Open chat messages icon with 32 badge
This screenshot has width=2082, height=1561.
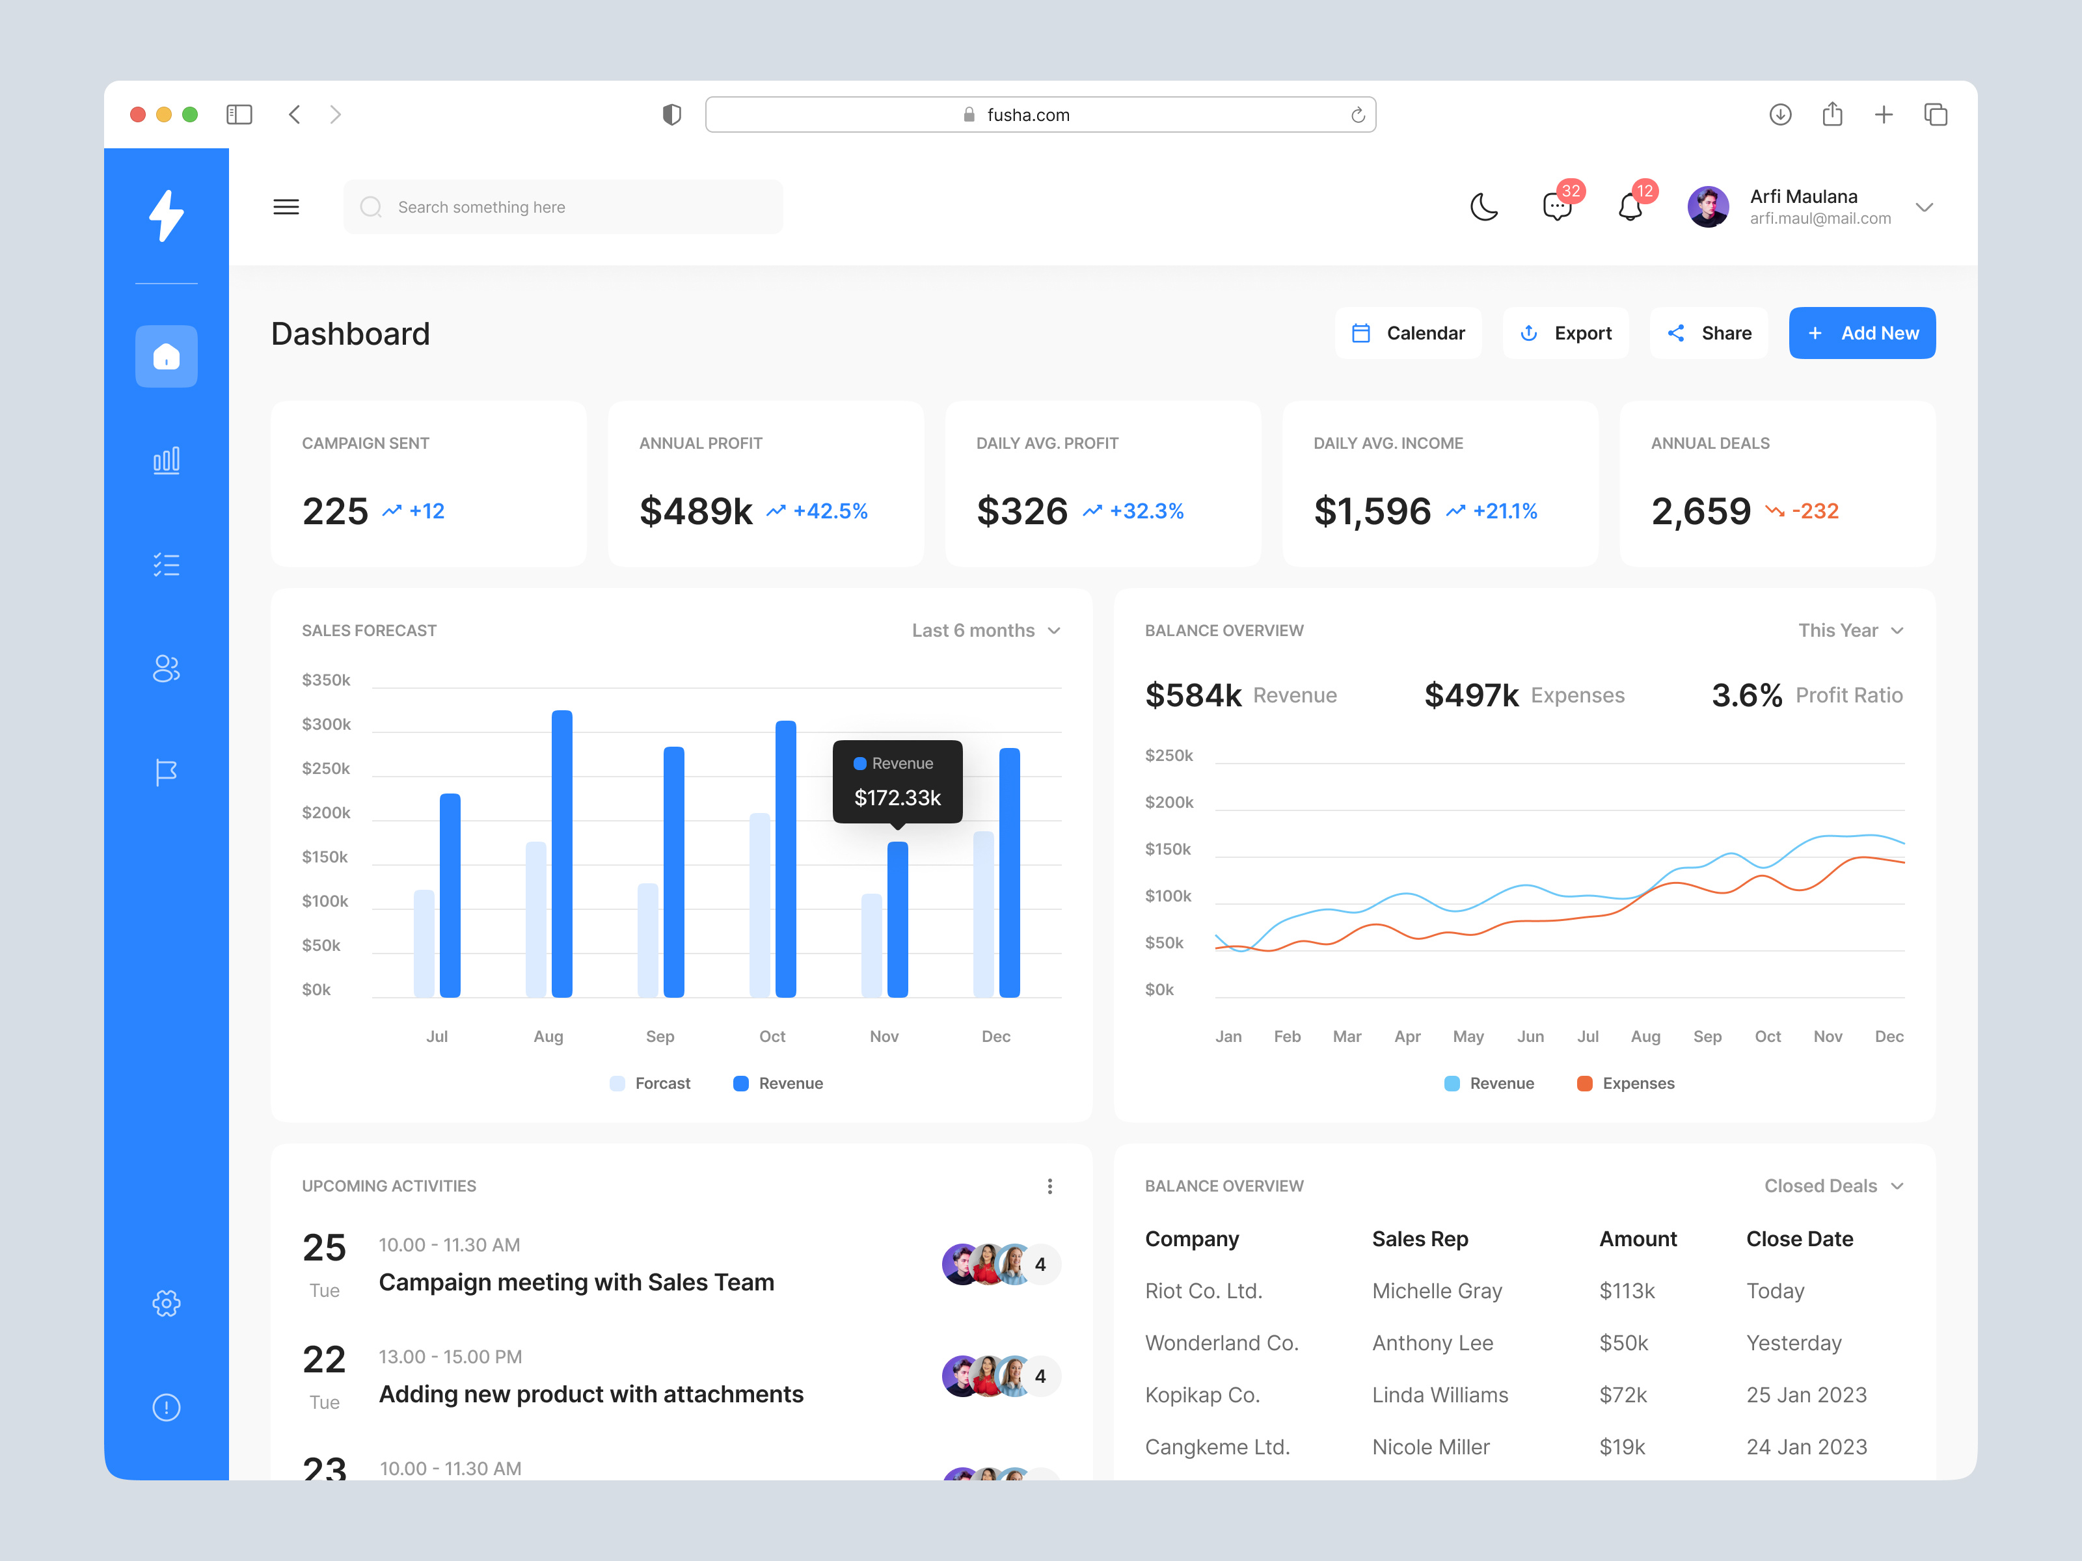pyautogui.click(x=1557, y=206)
